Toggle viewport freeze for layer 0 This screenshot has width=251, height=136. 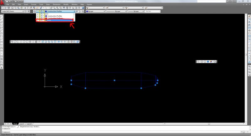(42, 14)
